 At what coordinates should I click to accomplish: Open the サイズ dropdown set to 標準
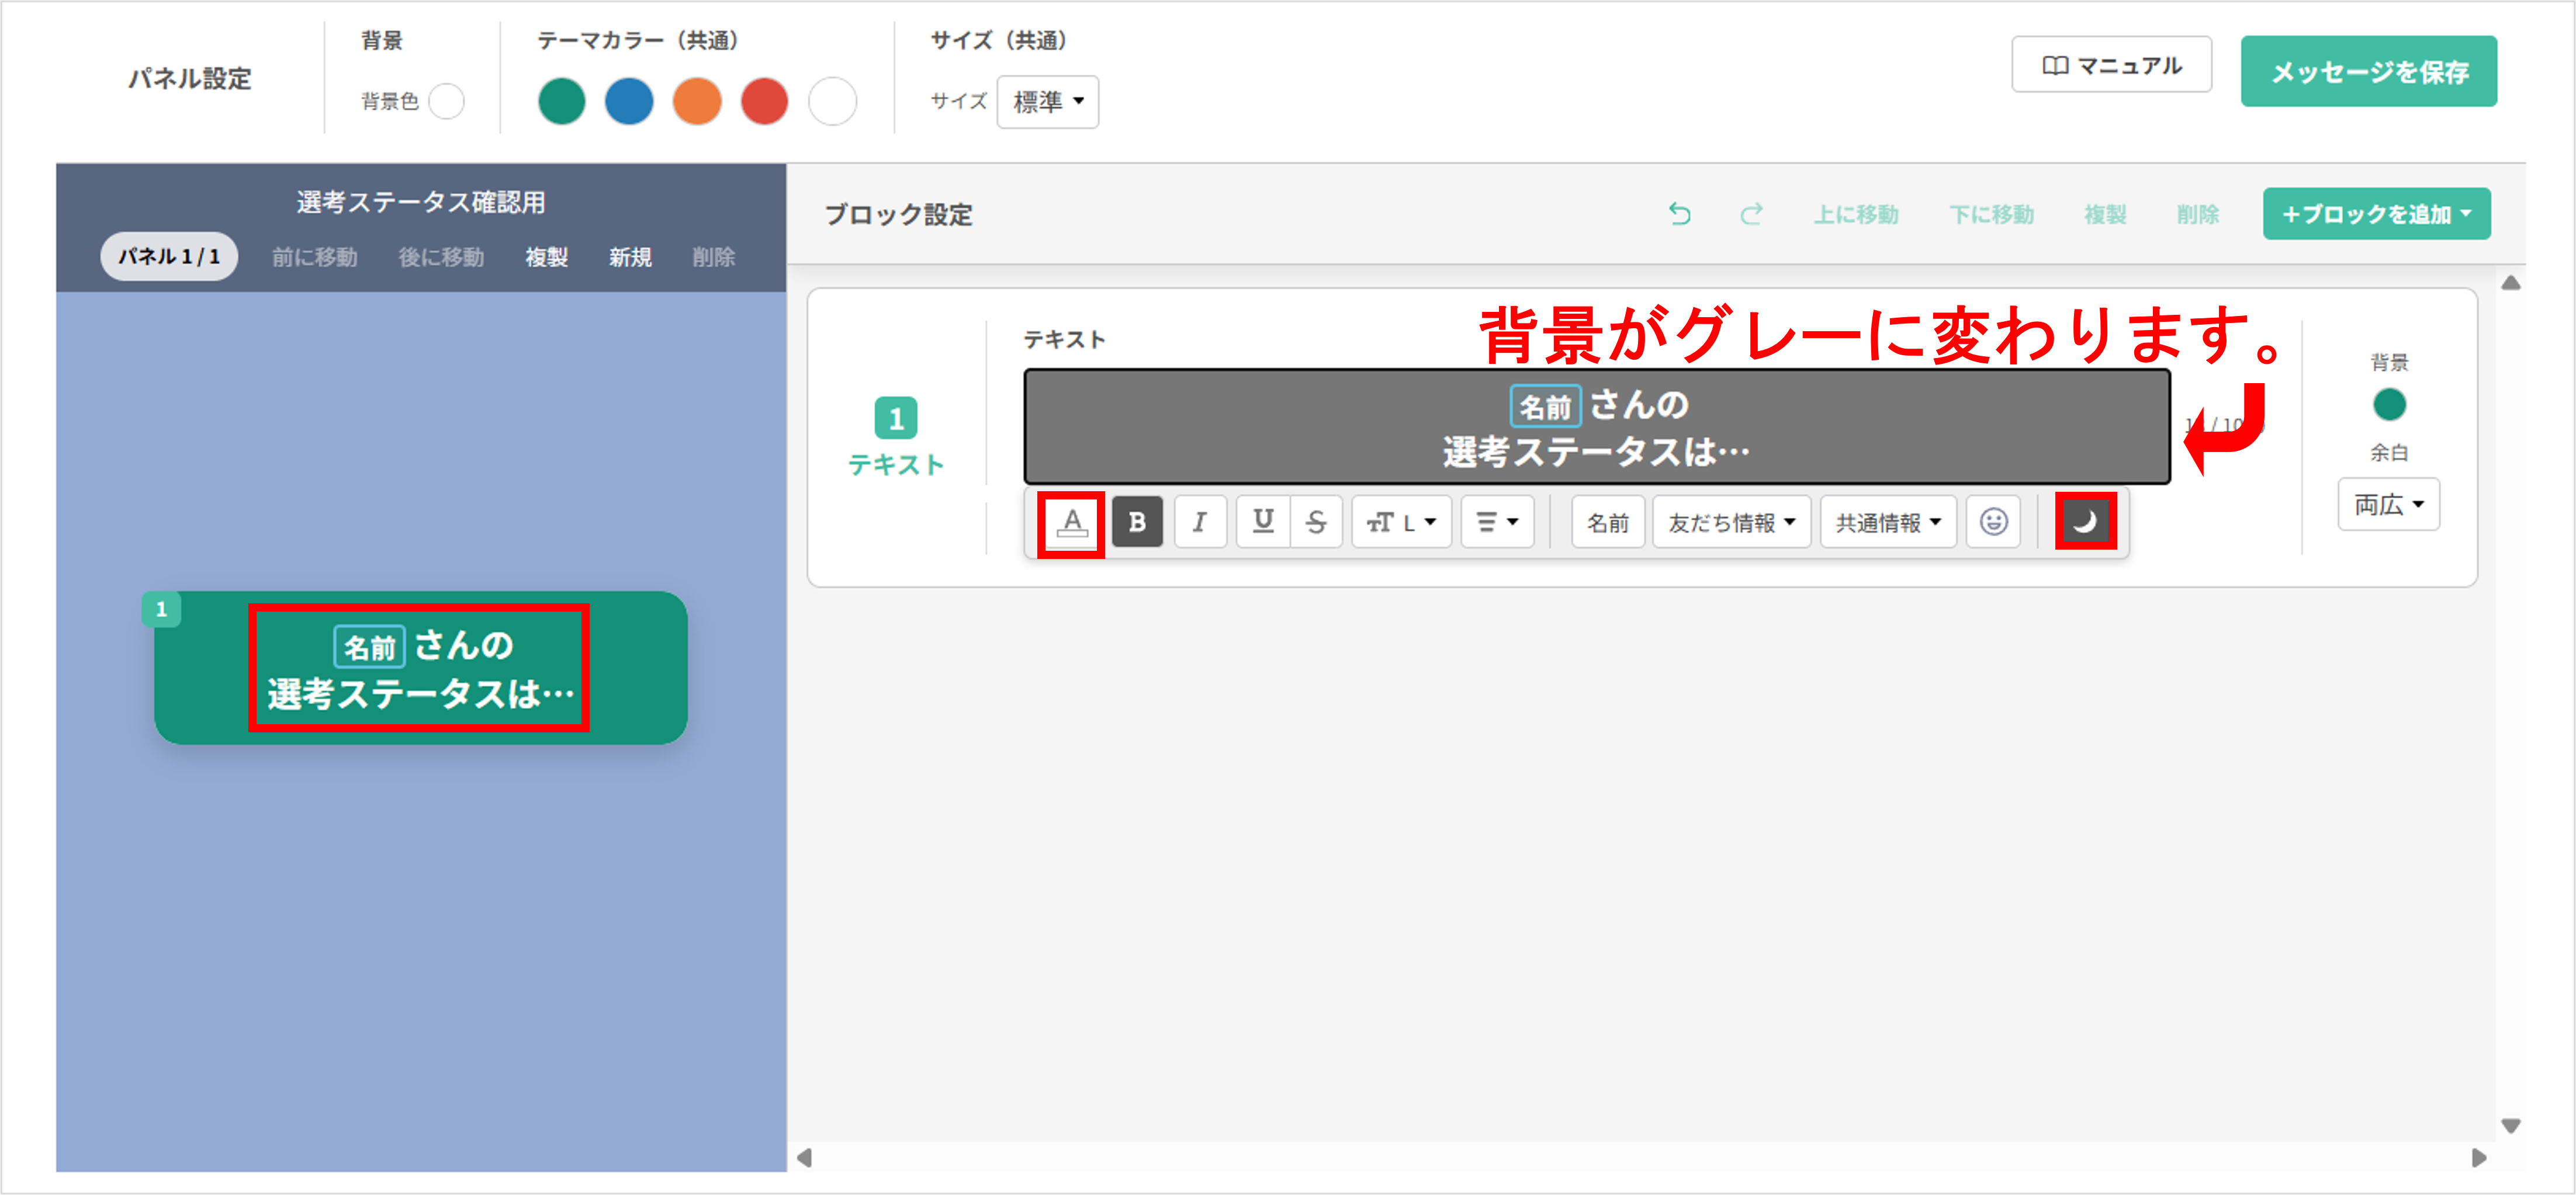tap(1047, 101)
